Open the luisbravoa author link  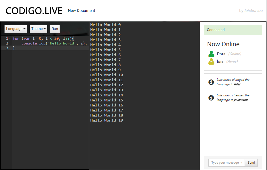[253, 11]
